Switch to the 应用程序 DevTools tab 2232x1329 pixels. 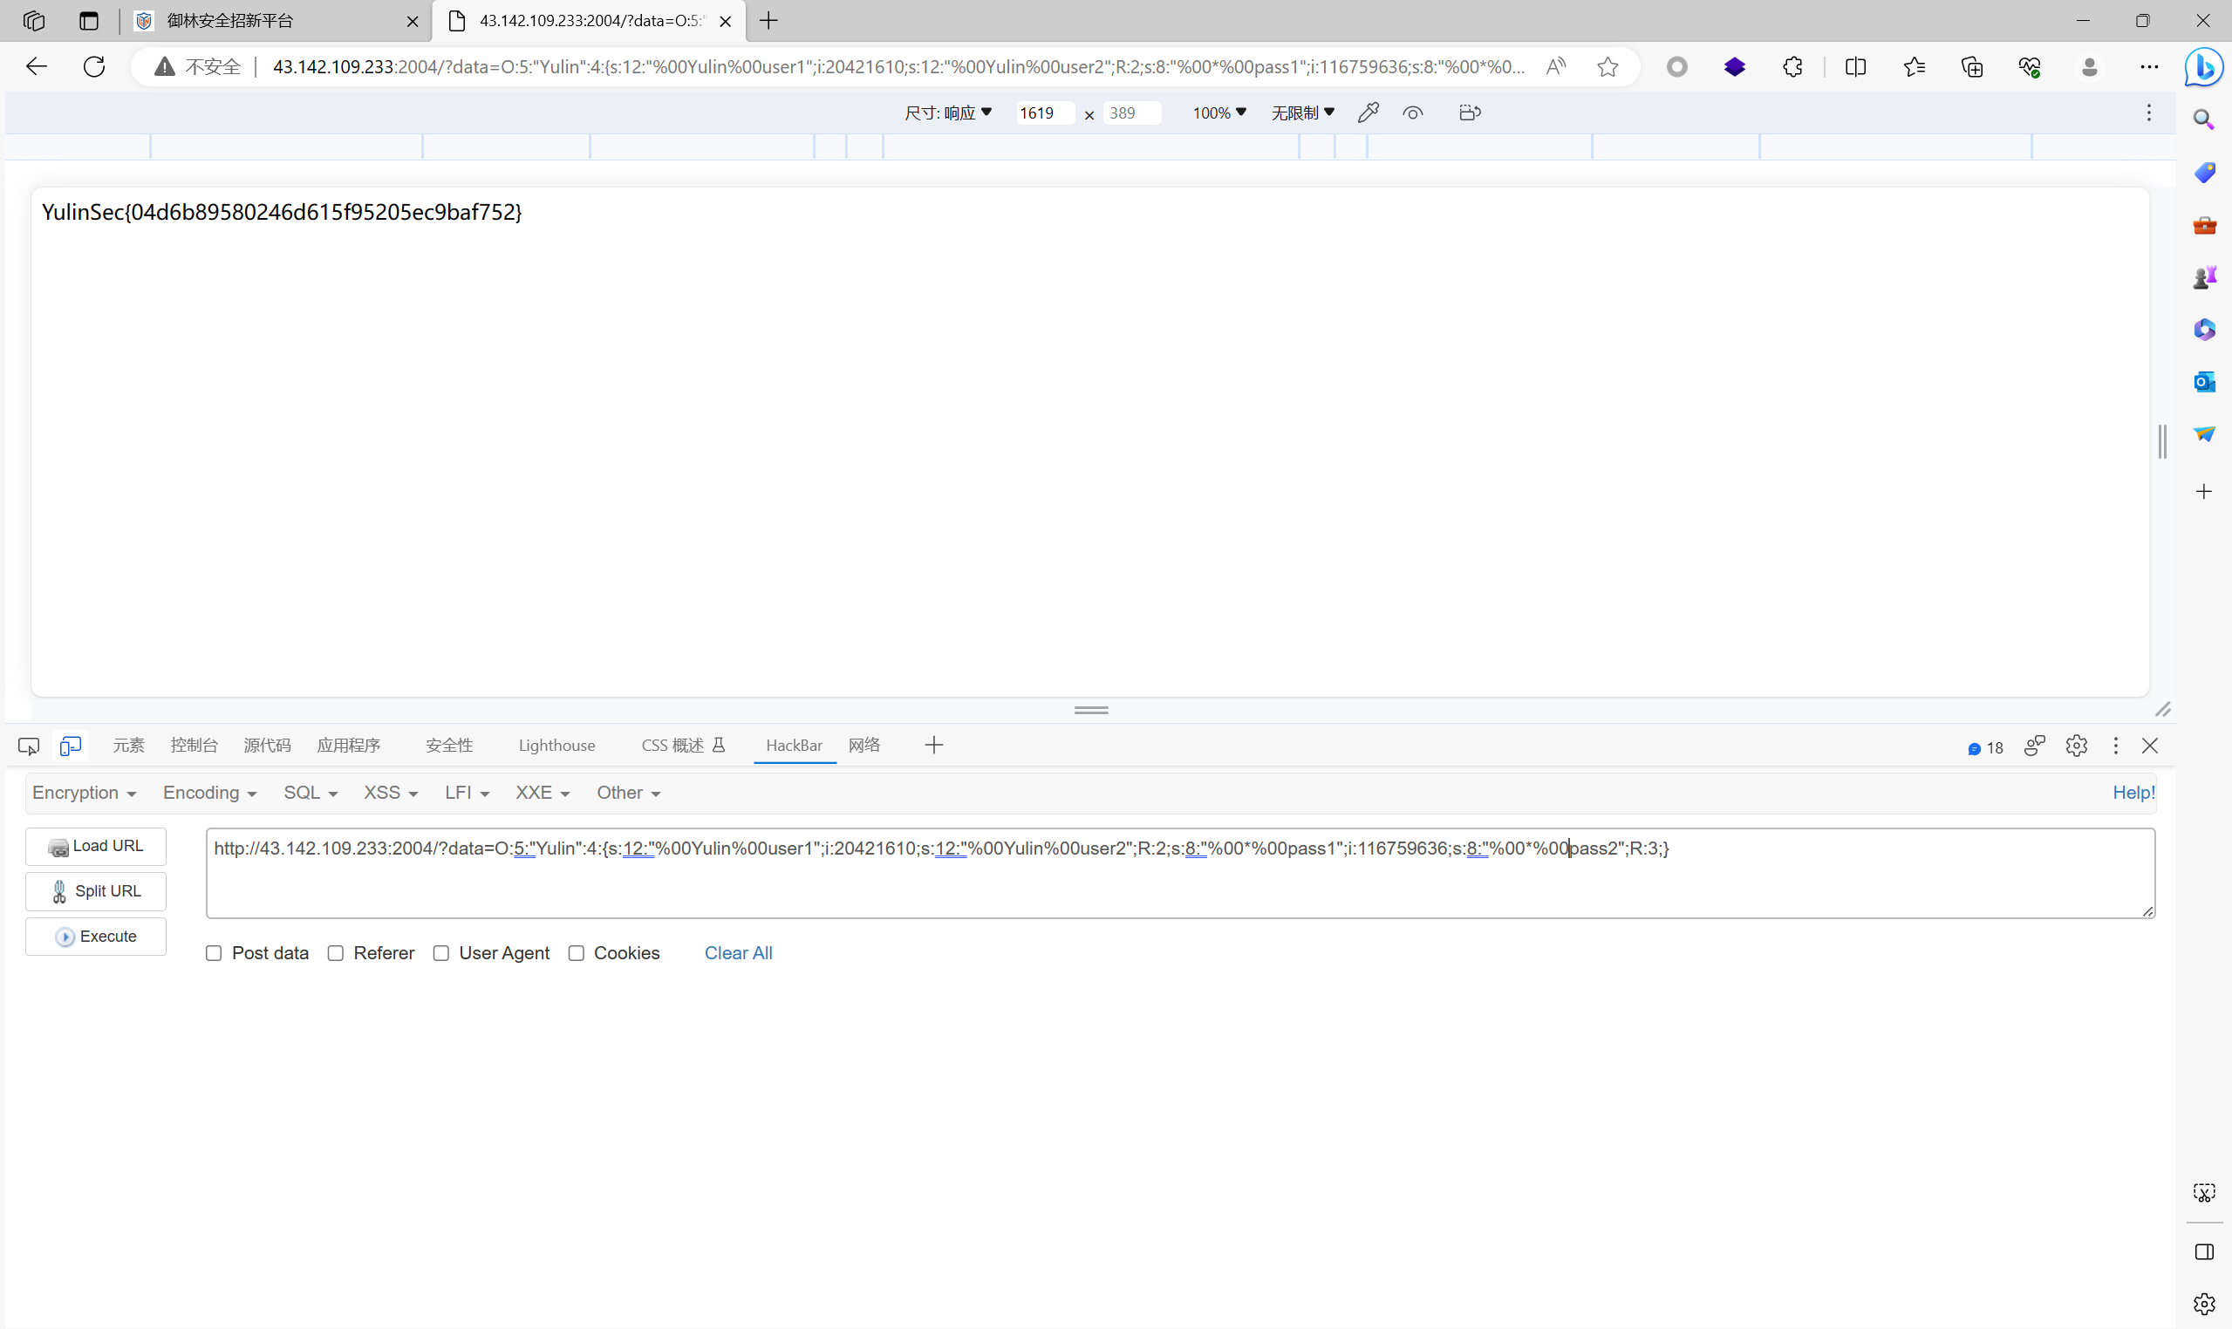click(348, 745)
